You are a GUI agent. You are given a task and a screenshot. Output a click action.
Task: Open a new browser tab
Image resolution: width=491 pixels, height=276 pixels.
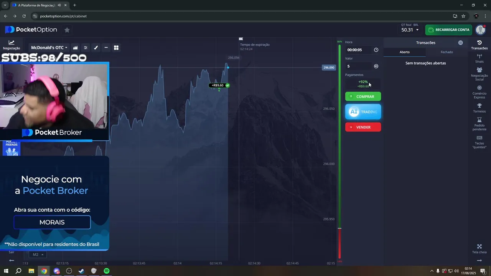coord(74,5)
